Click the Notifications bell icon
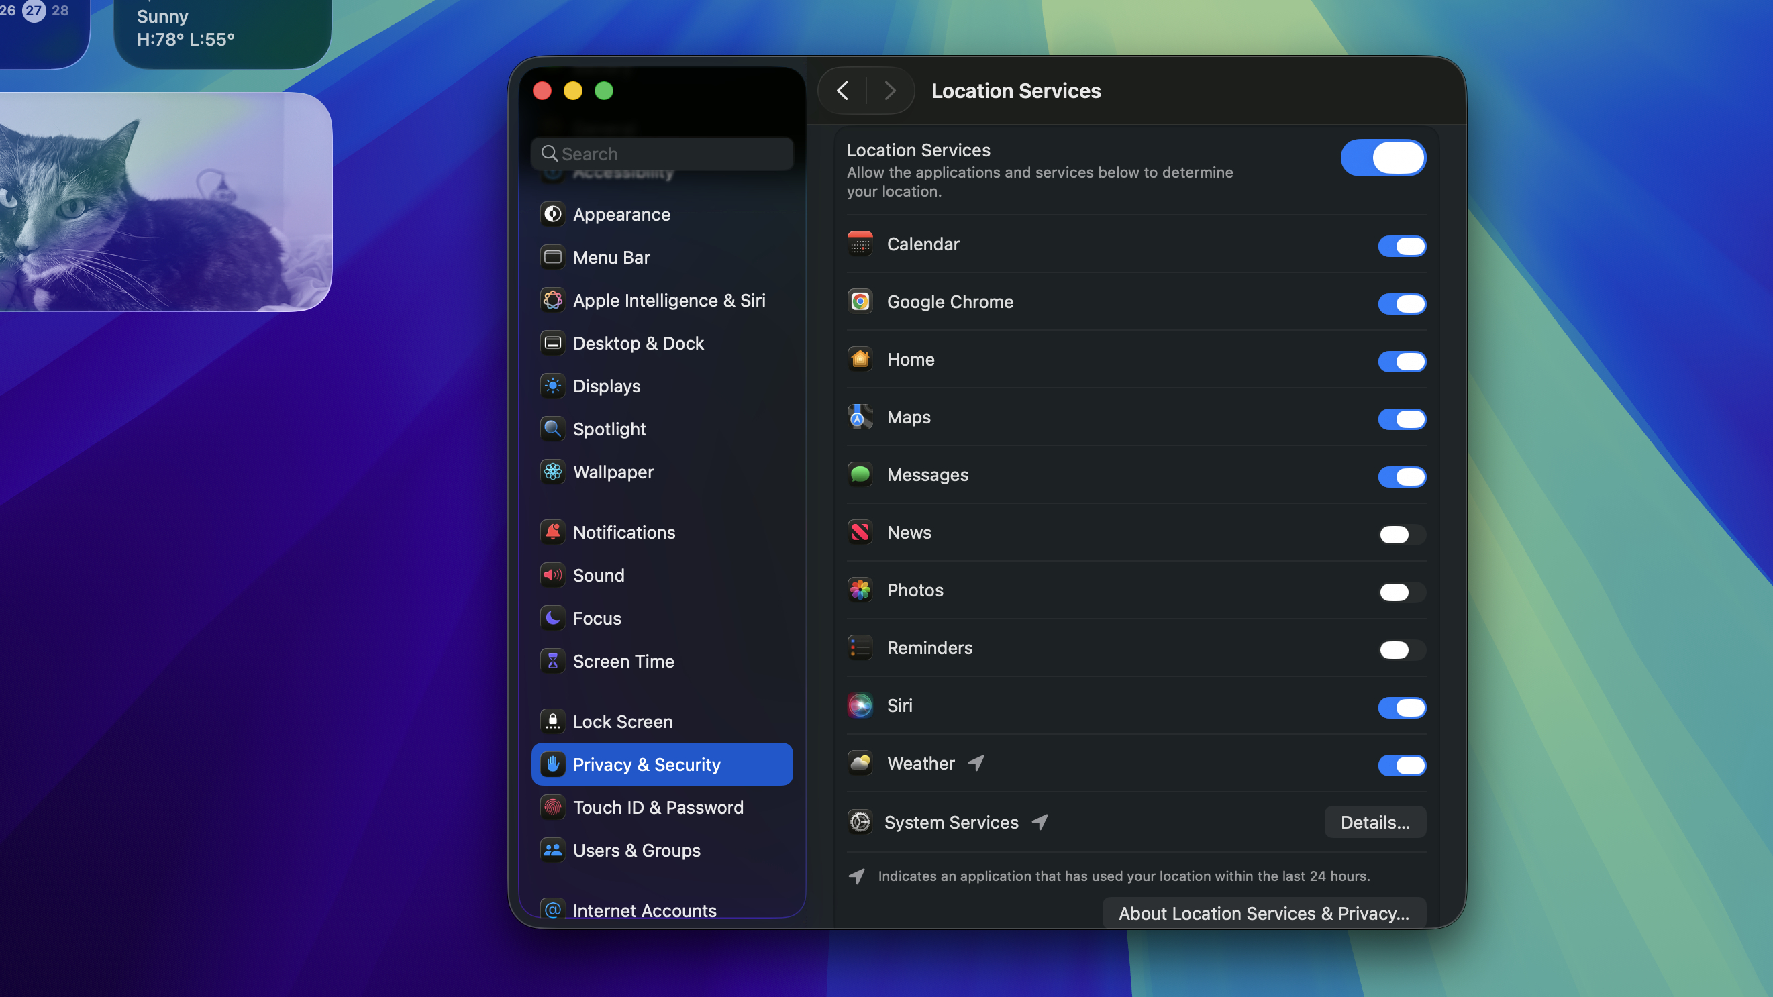 [552, 532]
